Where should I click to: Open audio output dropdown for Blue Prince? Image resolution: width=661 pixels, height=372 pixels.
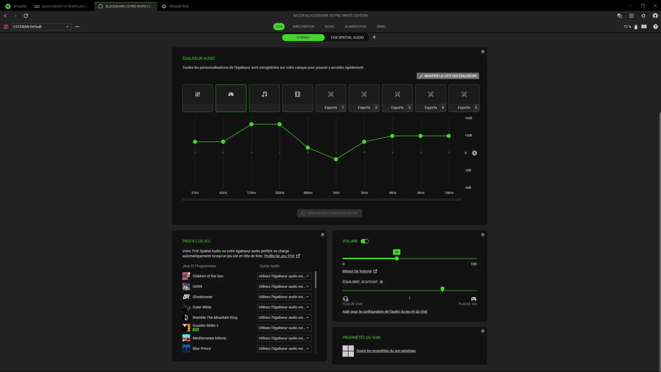[284, 348]
